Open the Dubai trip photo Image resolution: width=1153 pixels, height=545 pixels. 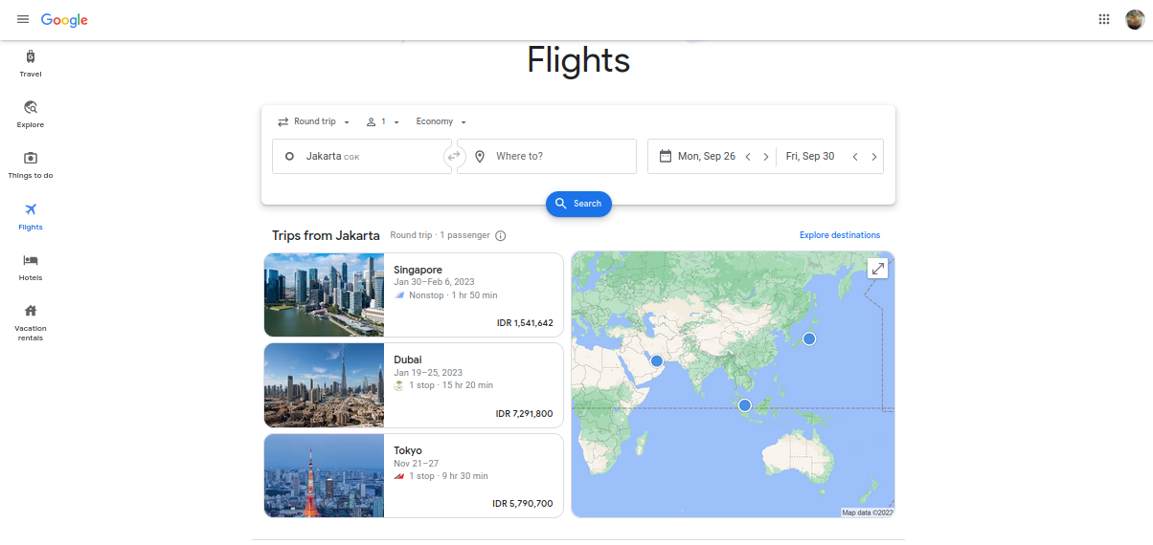[324, 385]
